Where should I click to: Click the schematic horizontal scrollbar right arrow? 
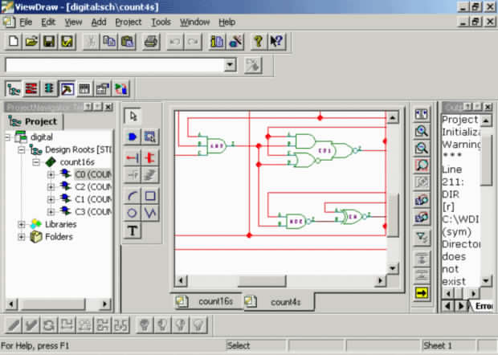pos(380,280)
